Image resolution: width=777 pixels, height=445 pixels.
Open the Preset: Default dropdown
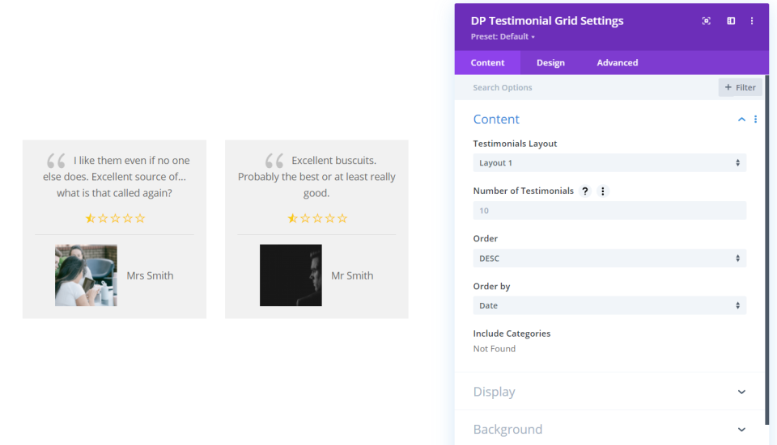point(503,37)
